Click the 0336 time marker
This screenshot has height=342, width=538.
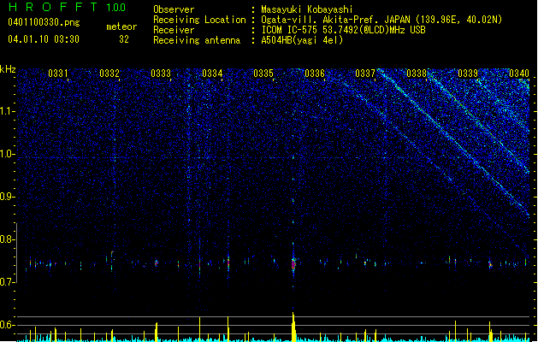(x=315, y=74)
